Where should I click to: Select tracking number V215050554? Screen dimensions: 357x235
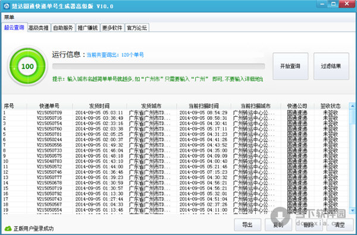[49, 210]
